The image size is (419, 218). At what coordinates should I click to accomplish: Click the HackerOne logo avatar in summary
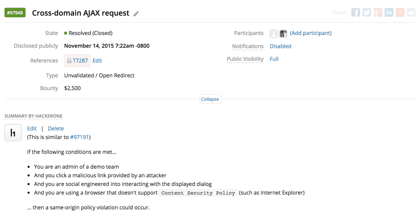point(13,133)
